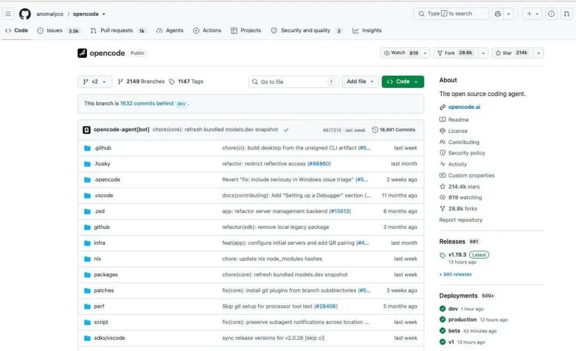The width and height of the screenshot is (576, 351).
Task: Star the repository
Action: [513, 53]
